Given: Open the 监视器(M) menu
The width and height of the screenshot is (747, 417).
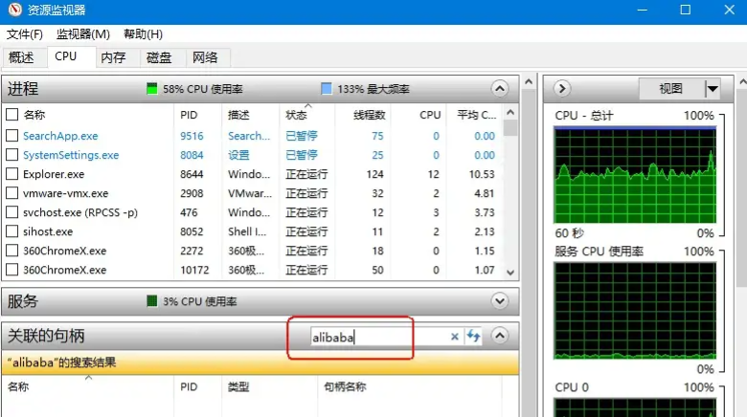Looking at the screenshot, I should point(83,34).
